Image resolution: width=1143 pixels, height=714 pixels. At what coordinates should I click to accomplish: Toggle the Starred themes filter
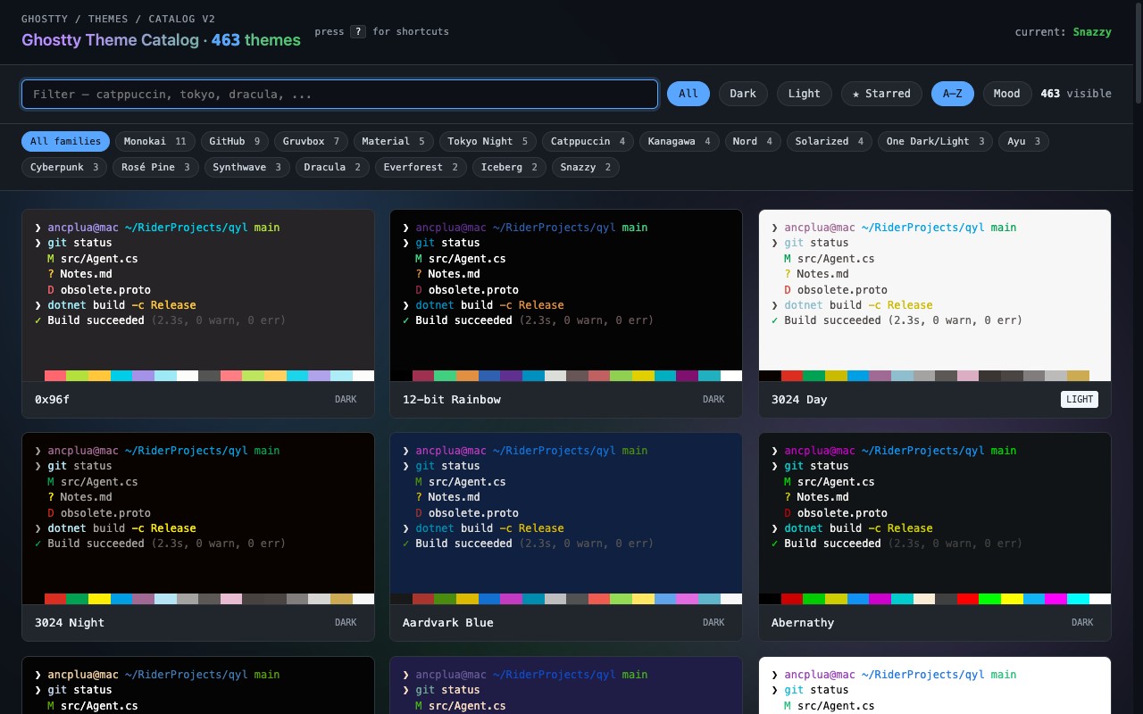tap(881, 94)
